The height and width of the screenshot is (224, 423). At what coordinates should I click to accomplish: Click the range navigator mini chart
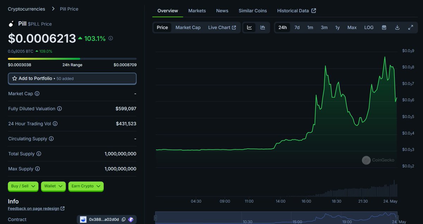pos(277,217)
